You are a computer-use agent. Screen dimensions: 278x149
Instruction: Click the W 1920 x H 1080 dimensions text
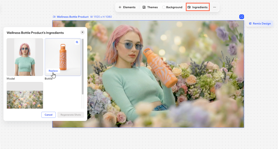(x=101, y=17)
